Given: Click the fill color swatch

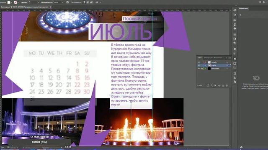Looking at the screenshot, I should (x=9, y=2).
